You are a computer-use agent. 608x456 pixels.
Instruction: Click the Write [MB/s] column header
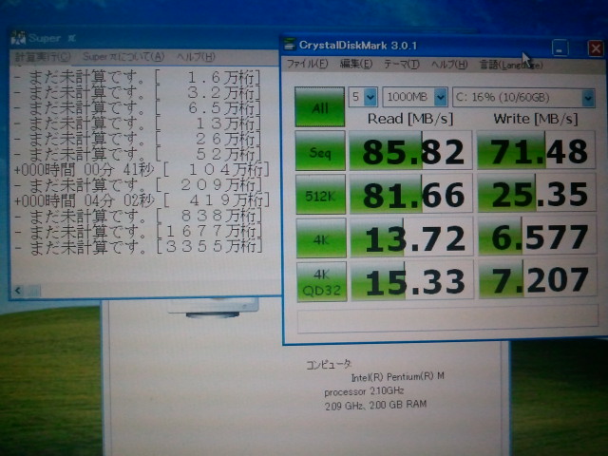coord(536,119)
